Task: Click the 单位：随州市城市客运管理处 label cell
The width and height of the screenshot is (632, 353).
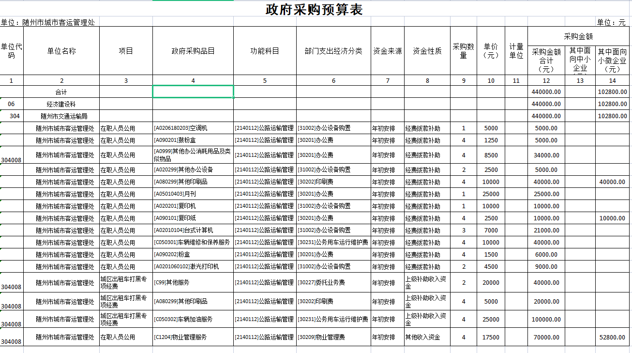Action: pos(48,22)
